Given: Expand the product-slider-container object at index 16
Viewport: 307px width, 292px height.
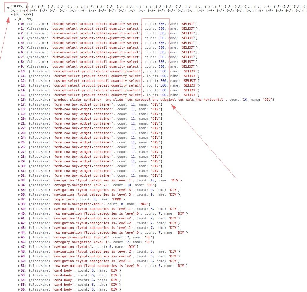Looking at the screenshot, I should [x=19, y=100].
